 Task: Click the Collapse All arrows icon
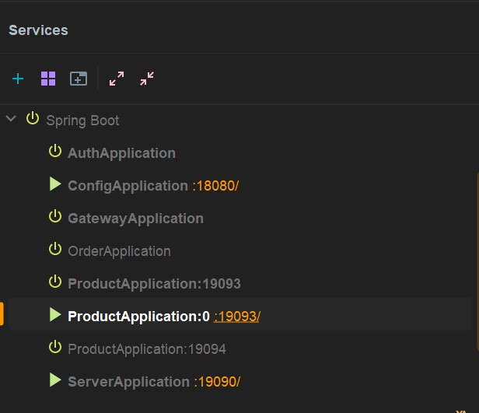(x=147, y=79)
